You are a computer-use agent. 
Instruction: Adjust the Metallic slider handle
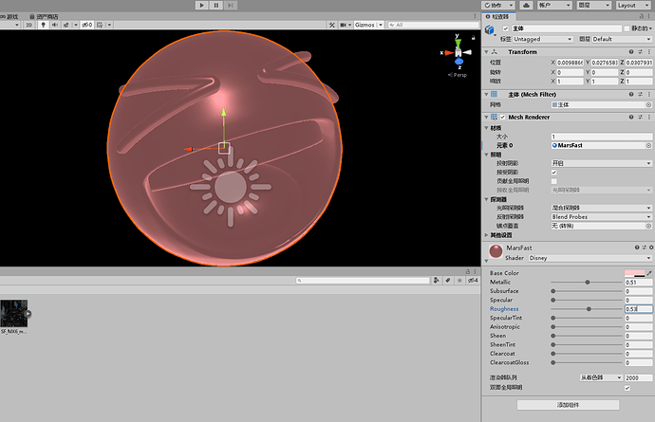588,283
